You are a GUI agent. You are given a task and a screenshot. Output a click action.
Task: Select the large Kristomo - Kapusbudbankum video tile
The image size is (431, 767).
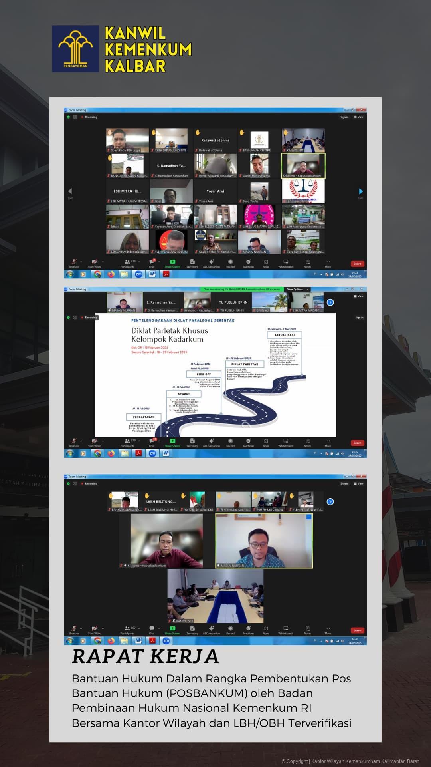[x=166, y=540]
